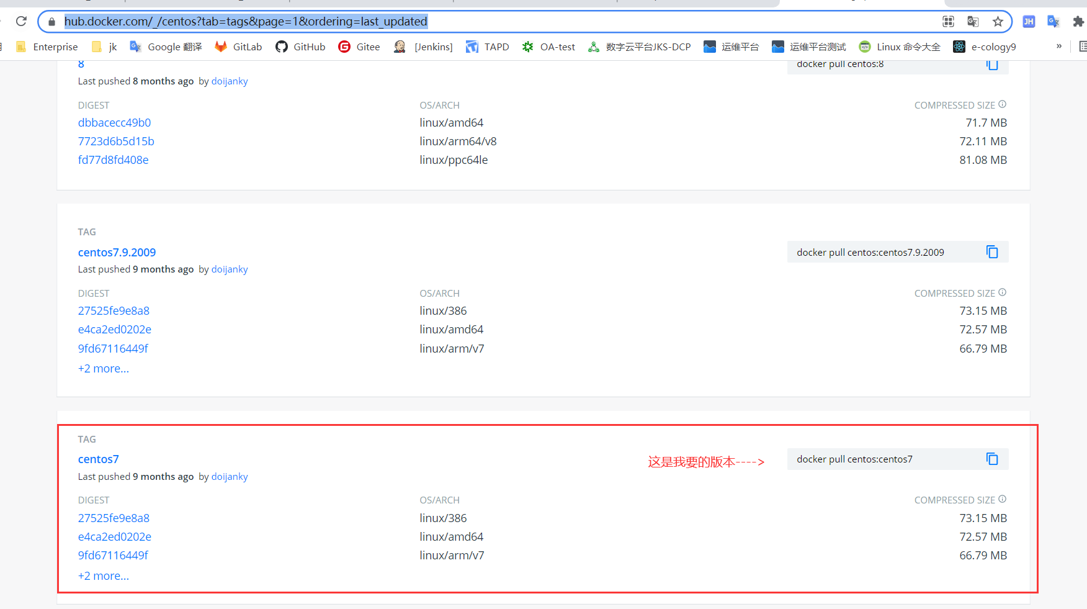Open the centos7 tag link
Screen dimensions: 1087x609
(x=98, y=459)
